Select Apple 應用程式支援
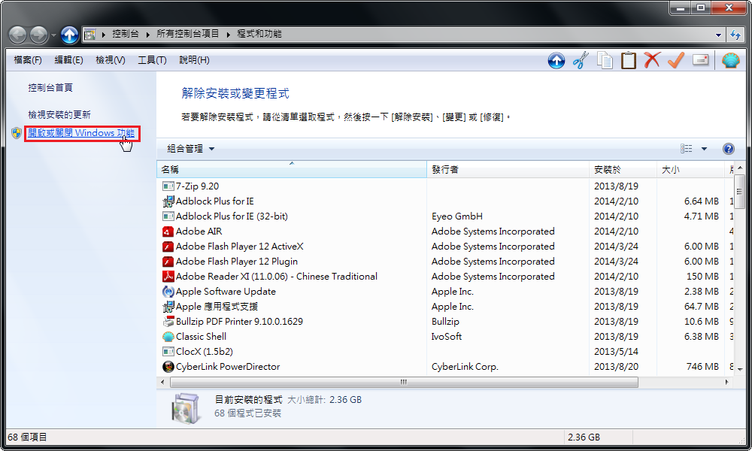Viewport: 752px width, 451px height. click(217, 306)
